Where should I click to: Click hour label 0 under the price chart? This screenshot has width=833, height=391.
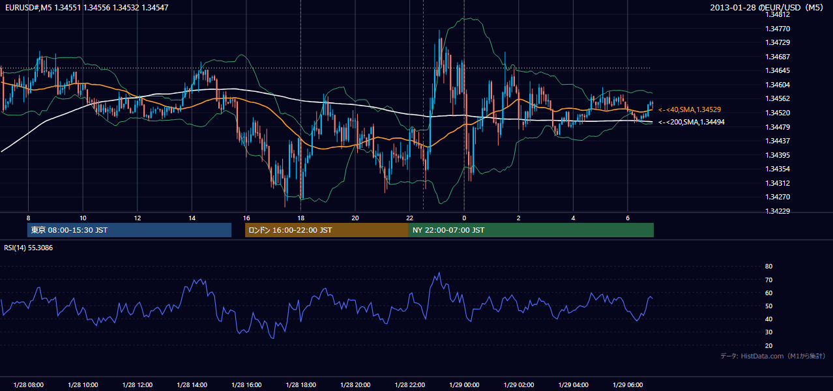(464, 218)
